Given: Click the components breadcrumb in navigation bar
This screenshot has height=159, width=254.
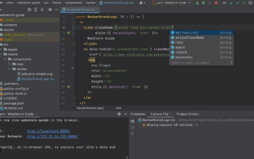Looking at the screenshot, I should click(x=74, y=3).
